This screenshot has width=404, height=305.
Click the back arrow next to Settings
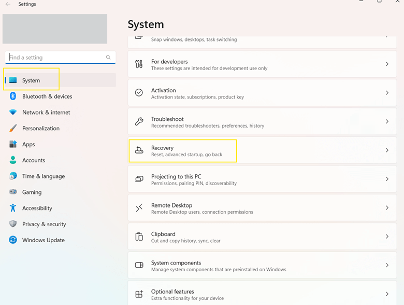click(x=8, y=4)
